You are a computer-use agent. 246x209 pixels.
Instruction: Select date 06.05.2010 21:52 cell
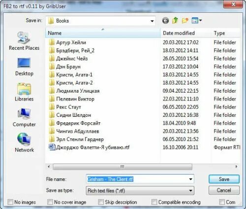(181, 139)
